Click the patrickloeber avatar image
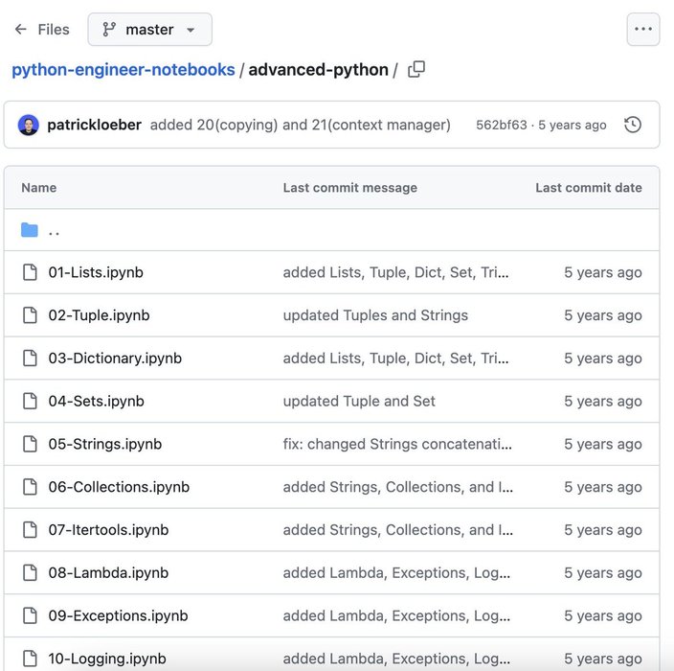Screen dimensions: 674x671 pos(29,125)
